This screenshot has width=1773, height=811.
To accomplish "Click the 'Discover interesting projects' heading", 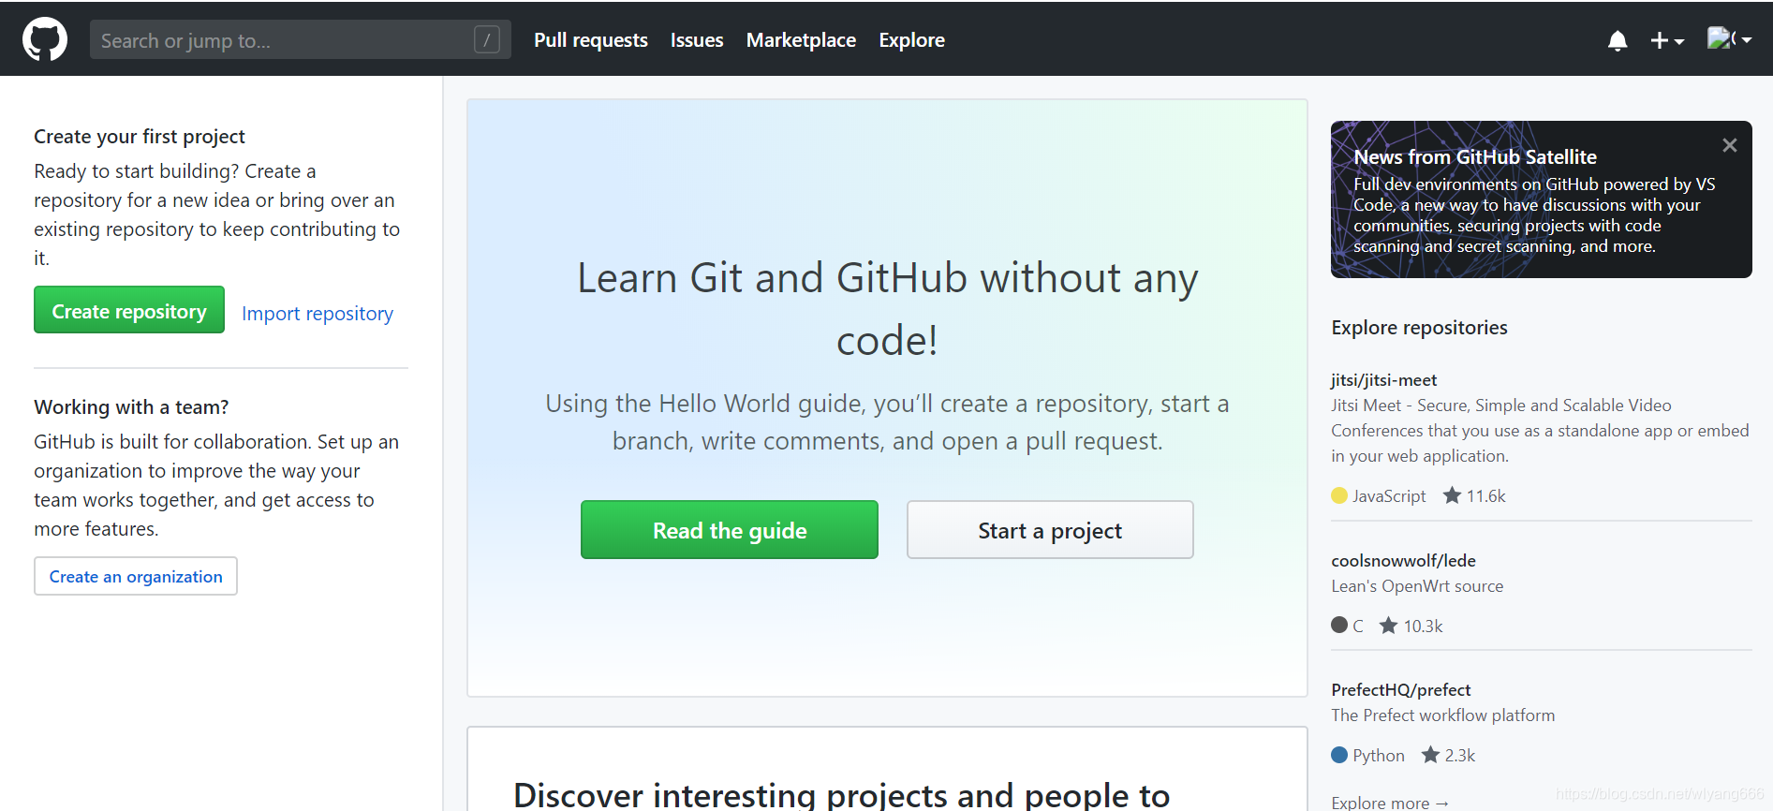I will 841,795.
